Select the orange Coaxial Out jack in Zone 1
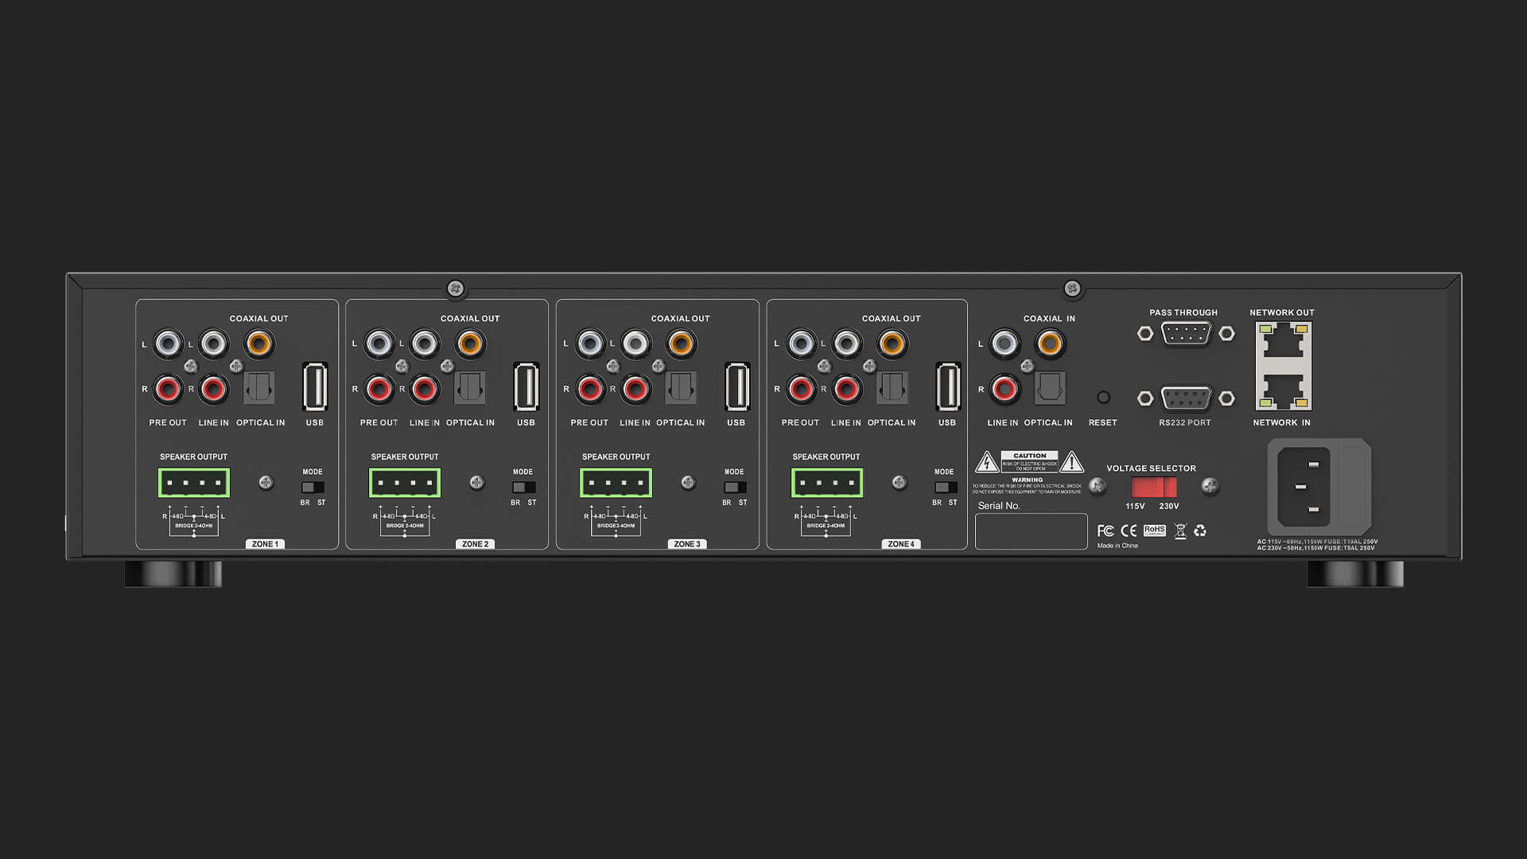The image size is (1527, 859). (x=260, y=344)
